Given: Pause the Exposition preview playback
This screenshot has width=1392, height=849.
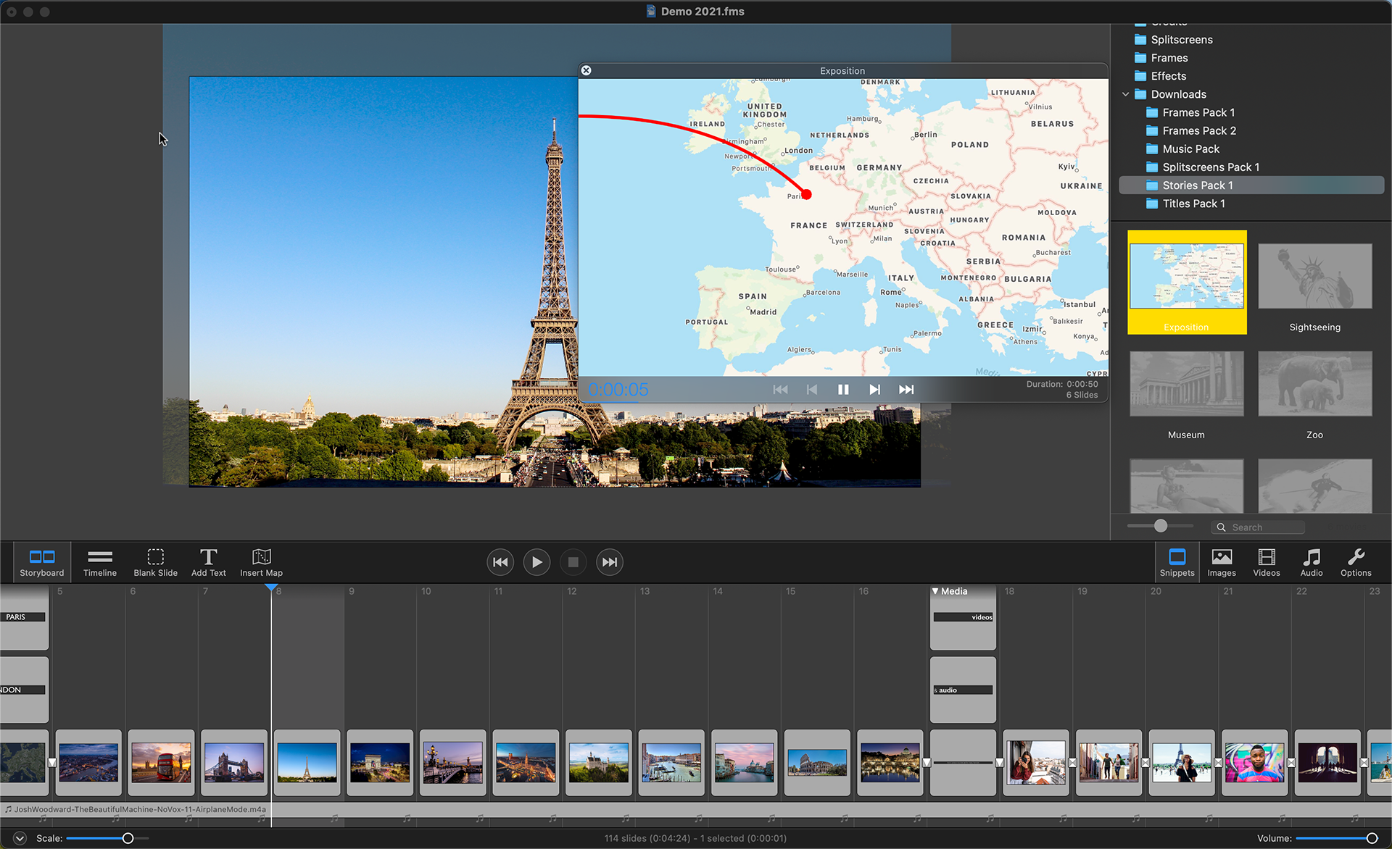Looking at the screenshot, I should point(842,390).
